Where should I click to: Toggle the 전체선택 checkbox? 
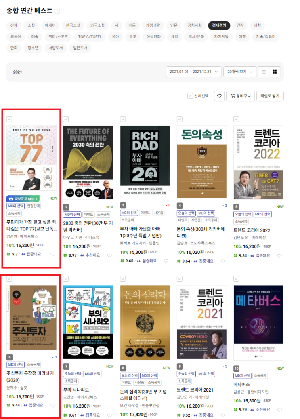[x=190, y=96]
